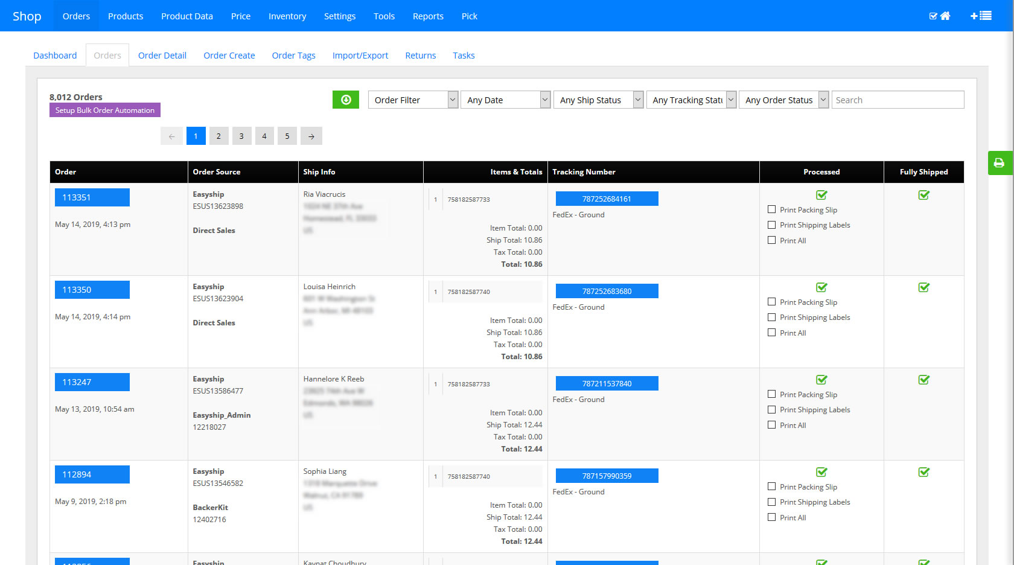Switch to the Order Create tab
This screenshot has width=1014, height=565.
click(x=229, y=55)
